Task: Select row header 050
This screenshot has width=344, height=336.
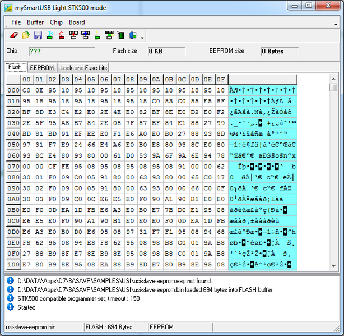Action: click(x=13, y=145)
